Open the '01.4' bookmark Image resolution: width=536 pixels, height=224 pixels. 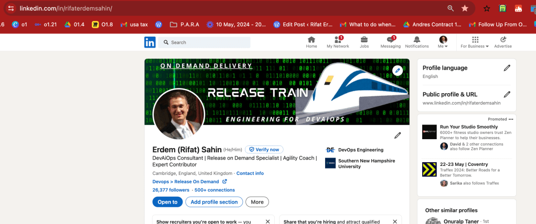74,25
